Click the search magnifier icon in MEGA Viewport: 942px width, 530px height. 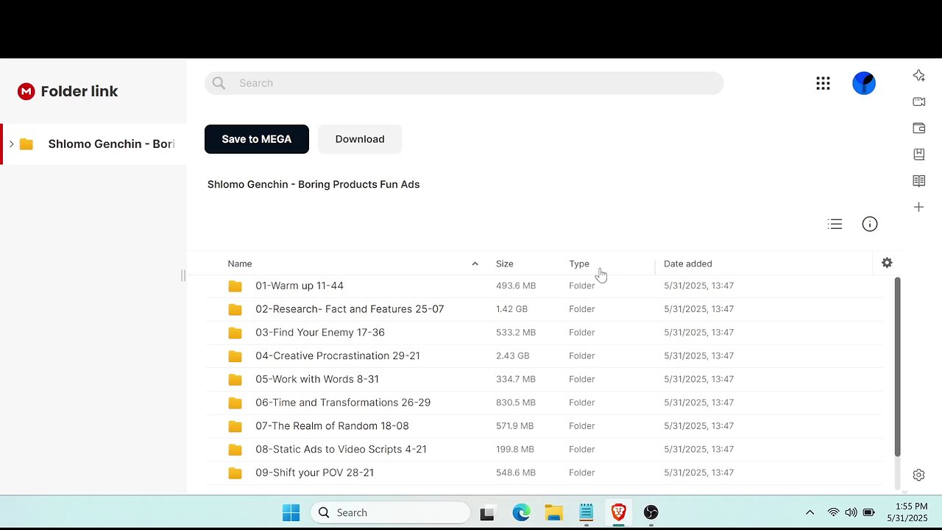(x=219, y=83)
